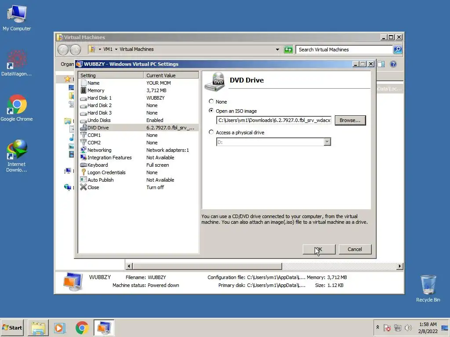Click Browse to choose an ISO

pyautogui.click(x=350, y=120)
